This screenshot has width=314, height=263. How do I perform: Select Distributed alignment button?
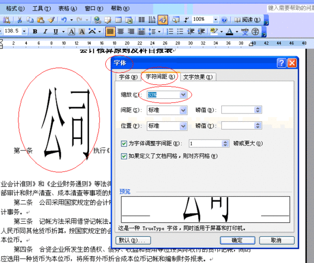tap(141, 31)
